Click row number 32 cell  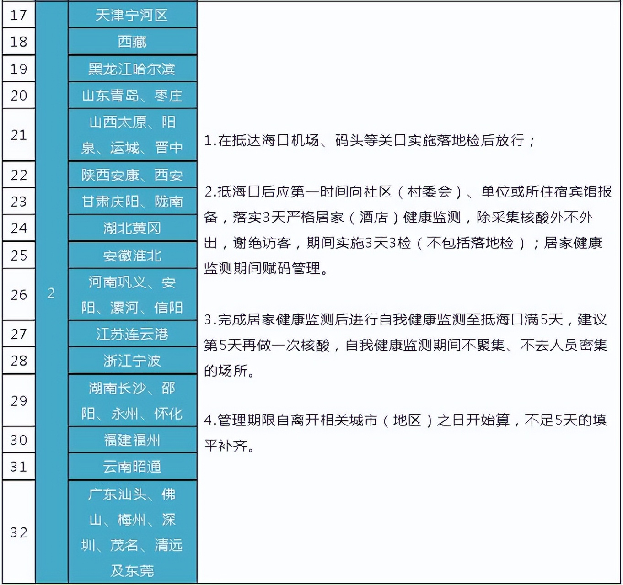click(x=19, y=532)
